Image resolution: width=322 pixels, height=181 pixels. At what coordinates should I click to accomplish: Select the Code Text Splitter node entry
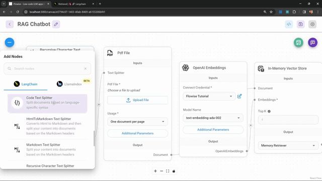tap(47, 104)
